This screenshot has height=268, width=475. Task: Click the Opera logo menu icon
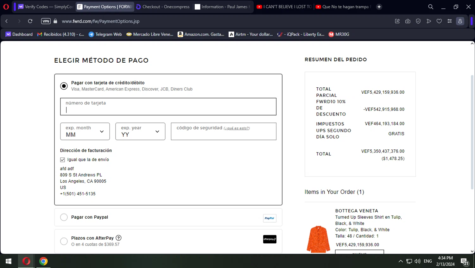click(6, 7)
